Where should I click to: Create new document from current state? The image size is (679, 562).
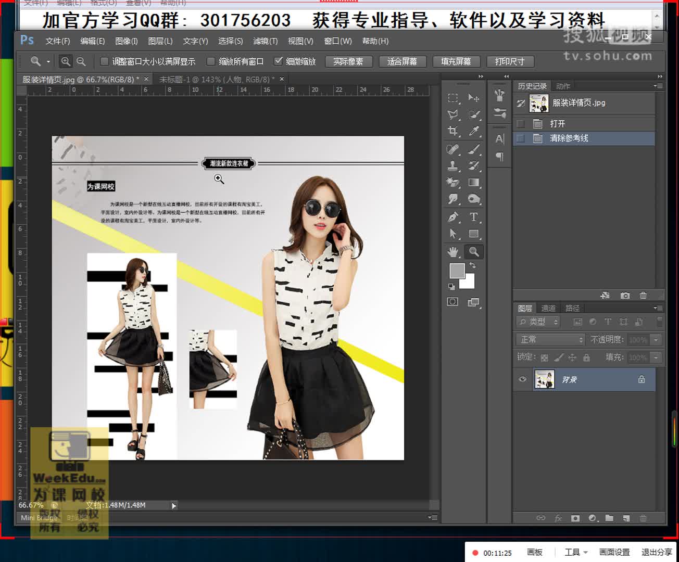tap(605, 296)
